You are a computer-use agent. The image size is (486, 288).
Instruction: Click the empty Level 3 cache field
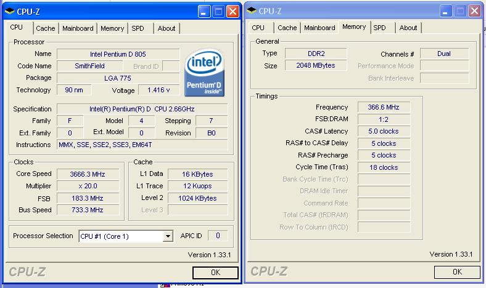click(197, 210)
